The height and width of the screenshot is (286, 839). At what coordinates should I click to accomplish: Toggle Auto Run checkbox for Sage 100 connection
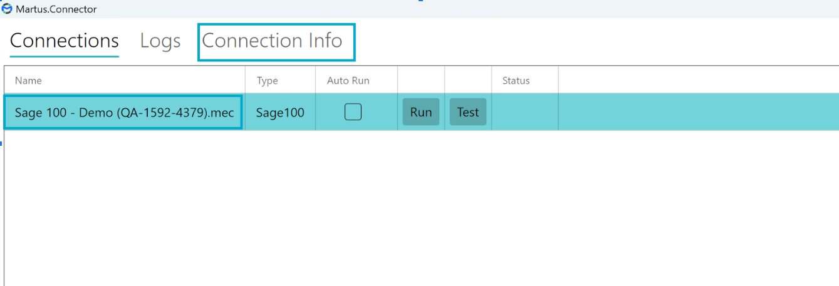(x=353, y=112)
